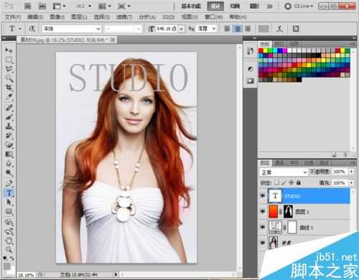Expand the font size dropdown
This screenshot has width=359, height=280.
coord(182,29)
